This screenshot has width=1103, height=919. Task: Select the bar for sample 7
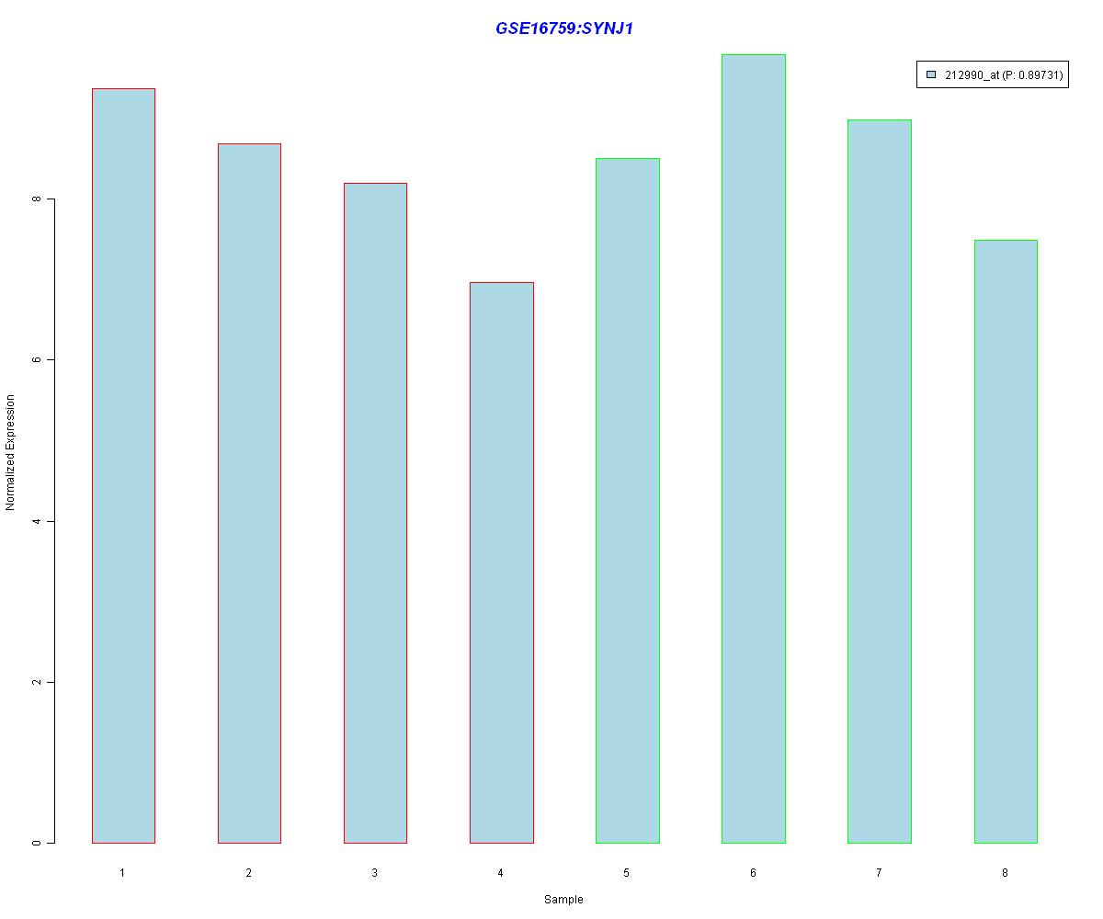pyautogui.click(x=880, y=482)
